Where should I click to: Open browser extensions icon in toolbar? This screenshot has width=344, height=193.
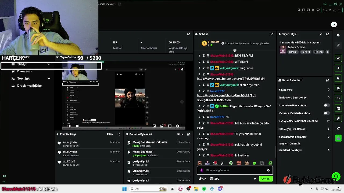pos(325,10)
